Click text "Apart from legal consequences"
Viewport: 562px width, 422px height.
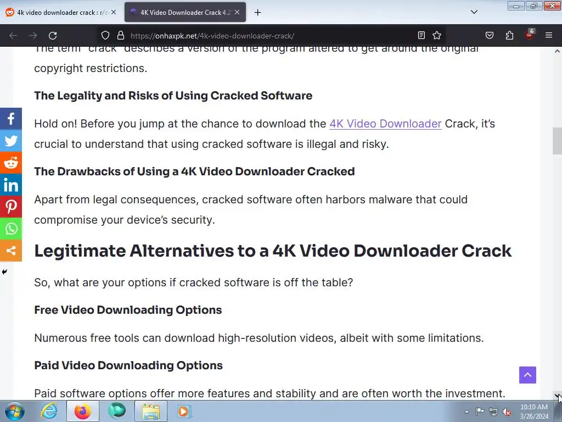click(x=116, y=199)
